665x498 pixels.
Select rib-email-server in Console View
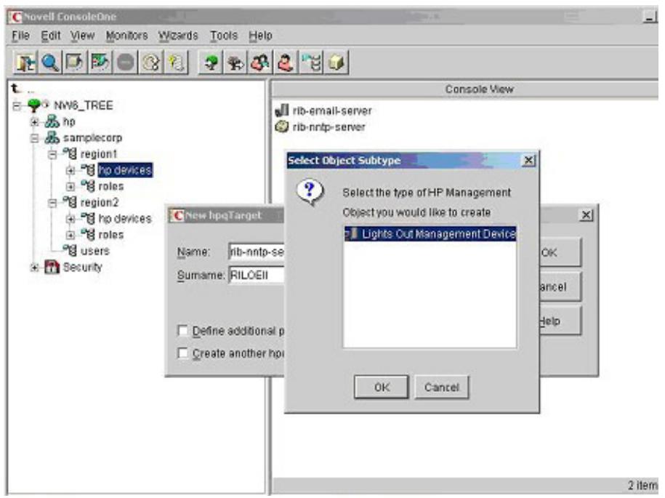[x=332, y=111]
